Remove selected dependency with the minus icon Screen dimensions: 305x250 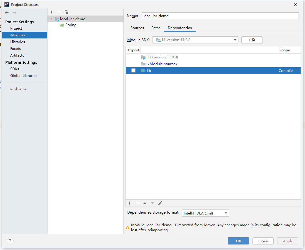click(x=137, y=203)
